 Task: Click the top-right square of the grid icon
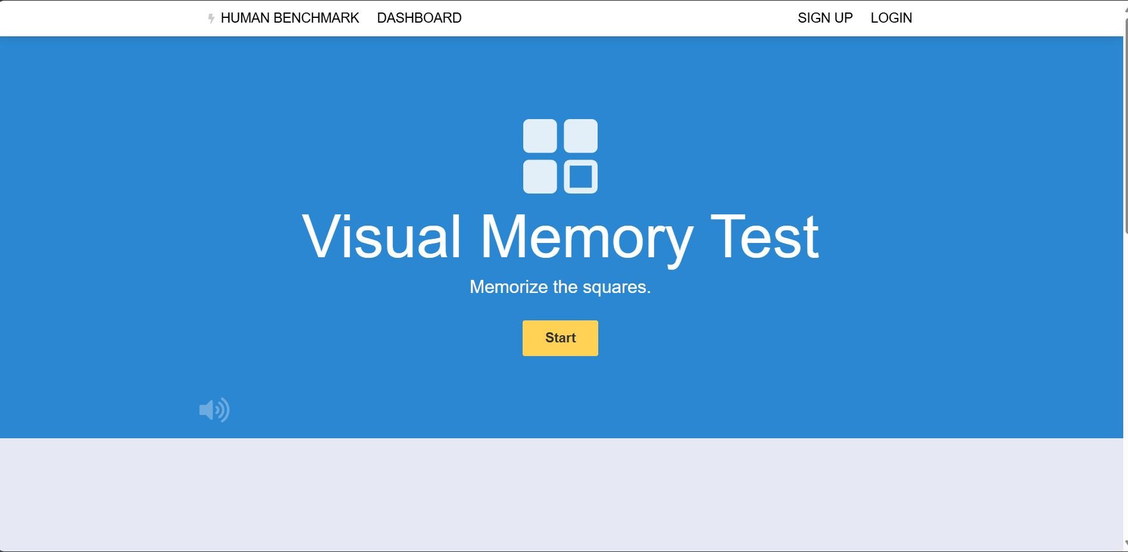(580, 136)
